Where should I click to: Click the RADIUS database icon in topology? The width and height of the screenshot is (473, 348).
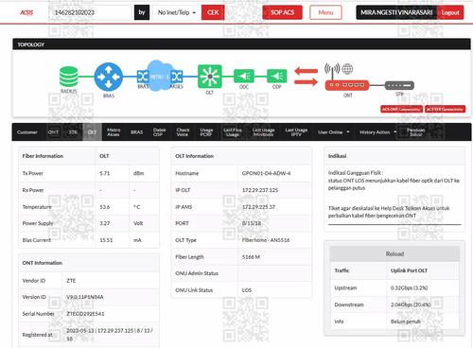coord(69,77)
